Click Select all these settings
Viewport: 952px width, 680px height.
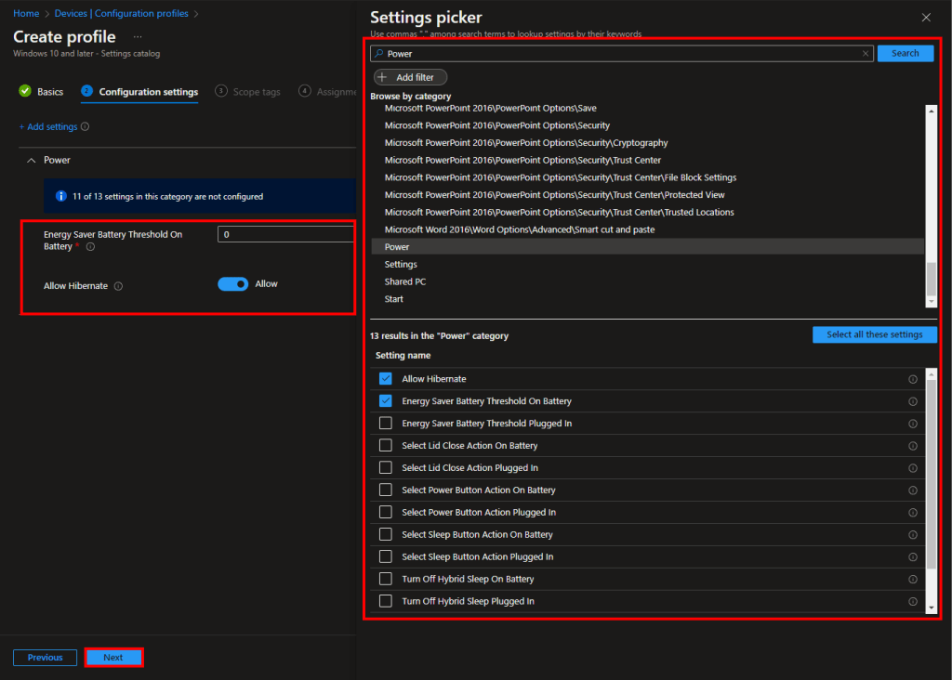874,334
